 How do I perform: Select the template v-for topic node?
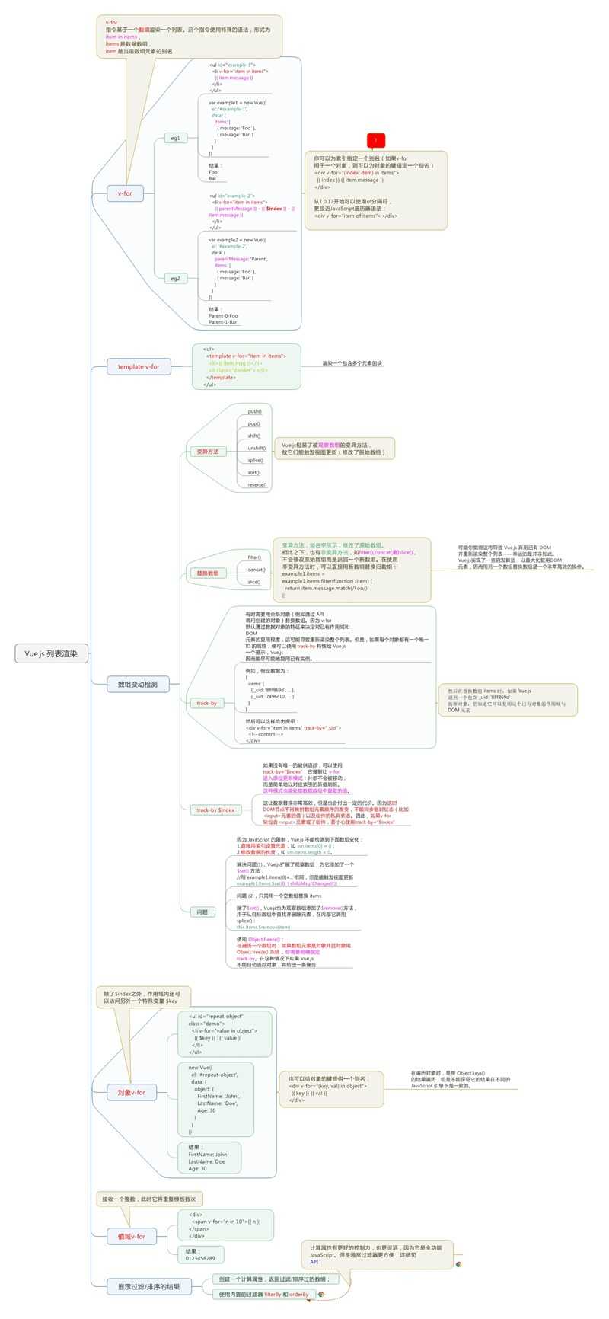[139, 366]
